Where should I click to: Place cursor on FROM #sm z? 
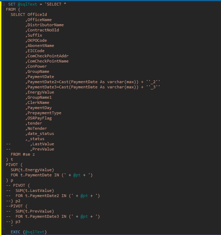pyautogui.click(x=23, y=154)
